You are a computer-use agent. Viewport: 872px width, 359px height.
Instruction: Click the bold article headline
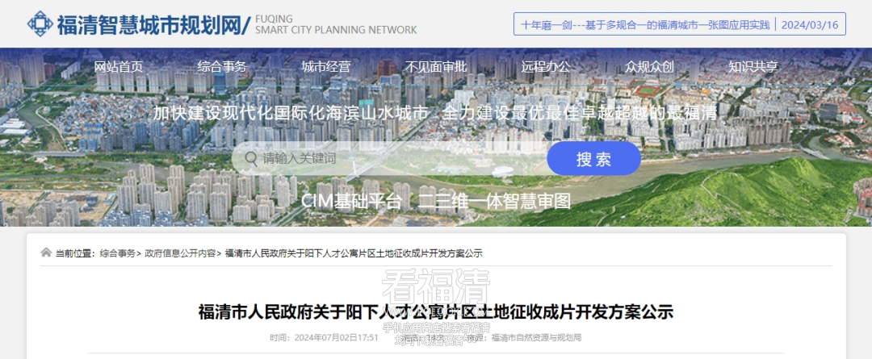(x=436, y=311)
